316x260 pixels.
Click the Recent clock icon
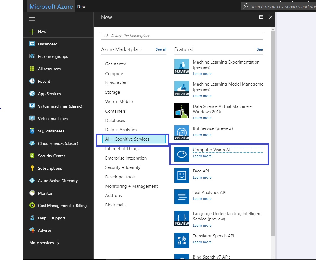tap(32, 81)
